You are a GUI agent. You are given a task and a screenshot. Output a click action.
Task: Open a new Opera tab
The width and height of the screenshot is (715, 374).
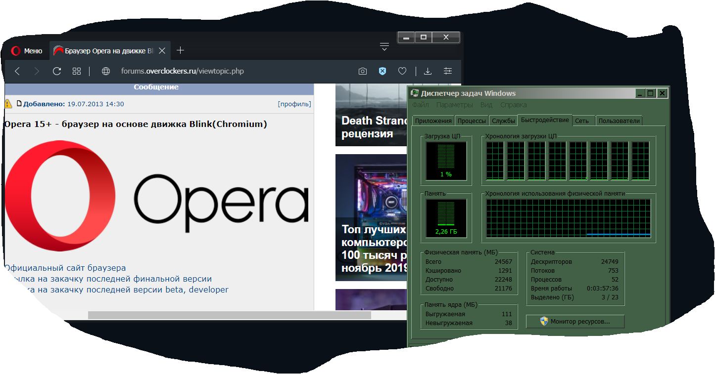tap(181, 50)
